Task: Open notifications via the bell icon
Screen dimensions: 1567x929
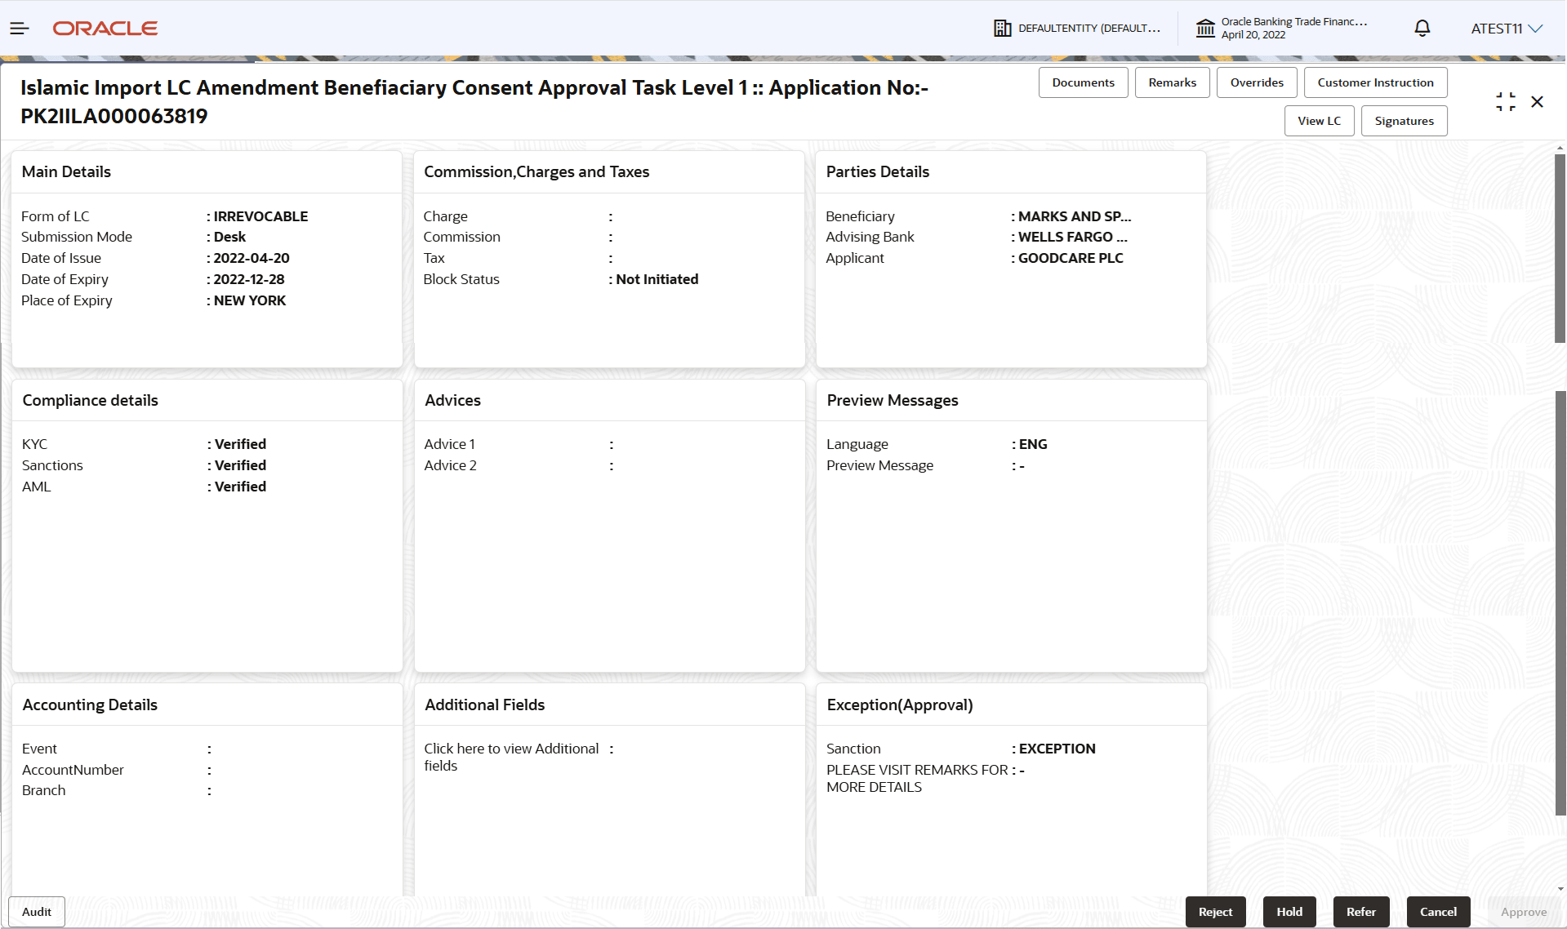Action: (x=1422, y=28)
